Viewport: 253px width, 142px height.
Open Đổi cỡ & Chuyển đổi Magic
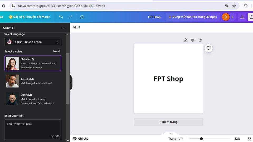coord(30,17)
